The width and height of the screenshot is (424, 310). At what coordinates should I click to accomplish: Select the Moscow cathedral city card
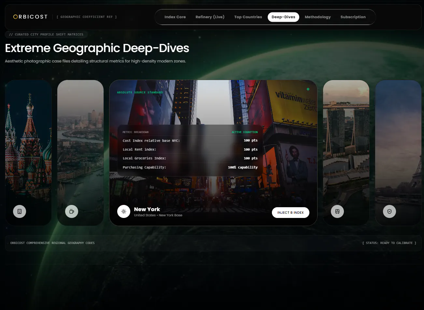(28, 153)
